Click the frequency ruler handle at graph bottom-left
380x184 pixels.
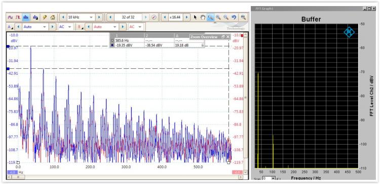pos(18,163)
